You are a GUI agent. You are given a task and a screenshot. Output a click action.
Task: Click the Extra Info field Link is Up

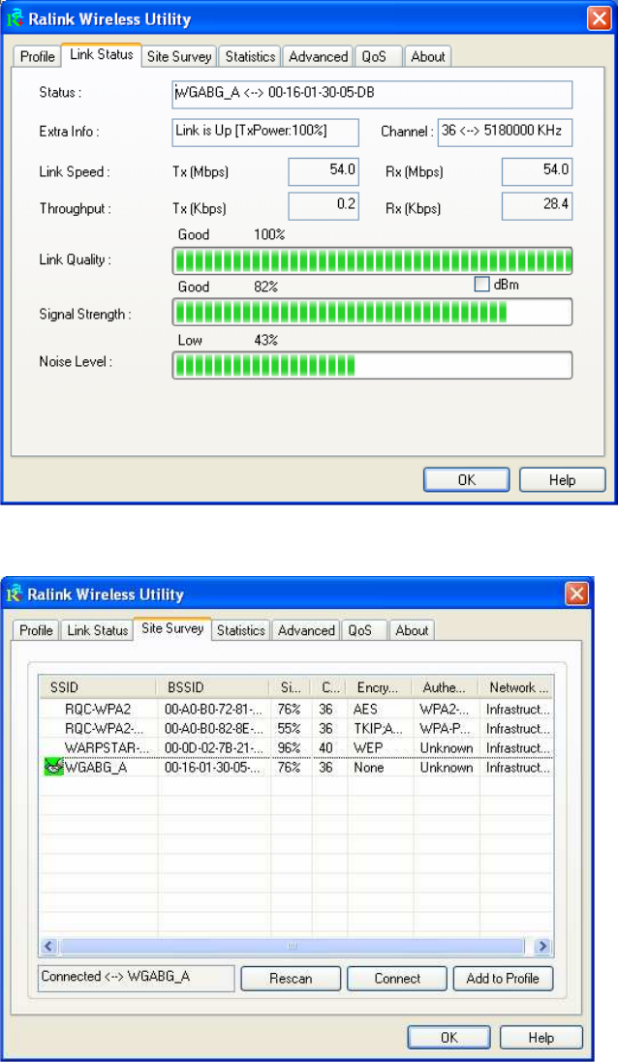[x=265, y=133]
